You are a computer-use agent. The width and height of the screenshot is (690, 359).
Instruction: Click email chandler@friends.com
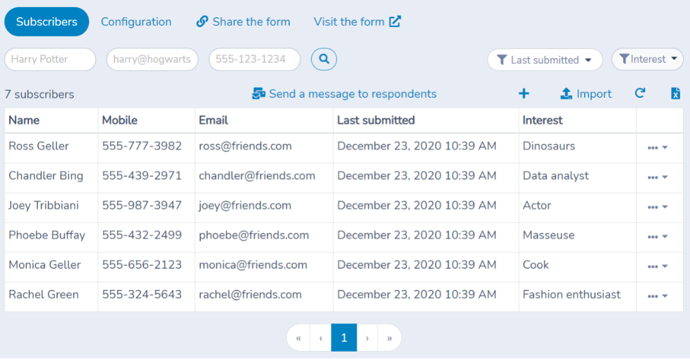point(257,176)
